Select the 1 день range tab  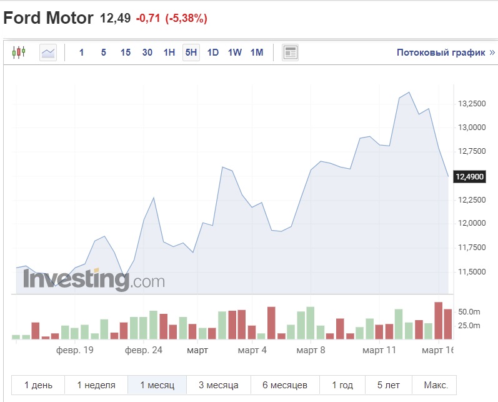[x=38, y=385]
